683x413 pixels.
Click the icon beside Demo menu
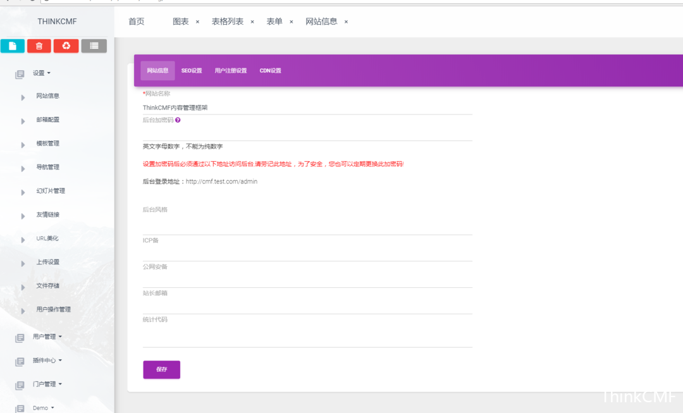[20, 409]
